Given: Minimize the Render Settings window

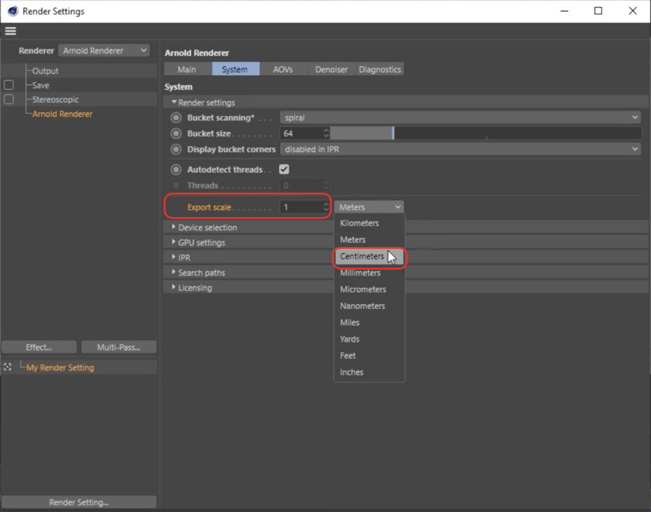Looking at the screenshot, I should [564, 11].
